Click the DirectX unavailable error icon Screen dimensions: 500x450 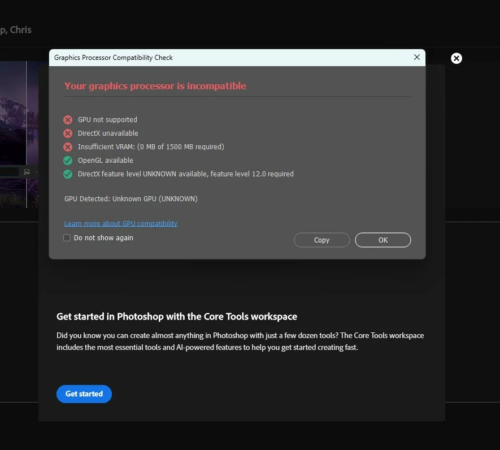[68, 133]
